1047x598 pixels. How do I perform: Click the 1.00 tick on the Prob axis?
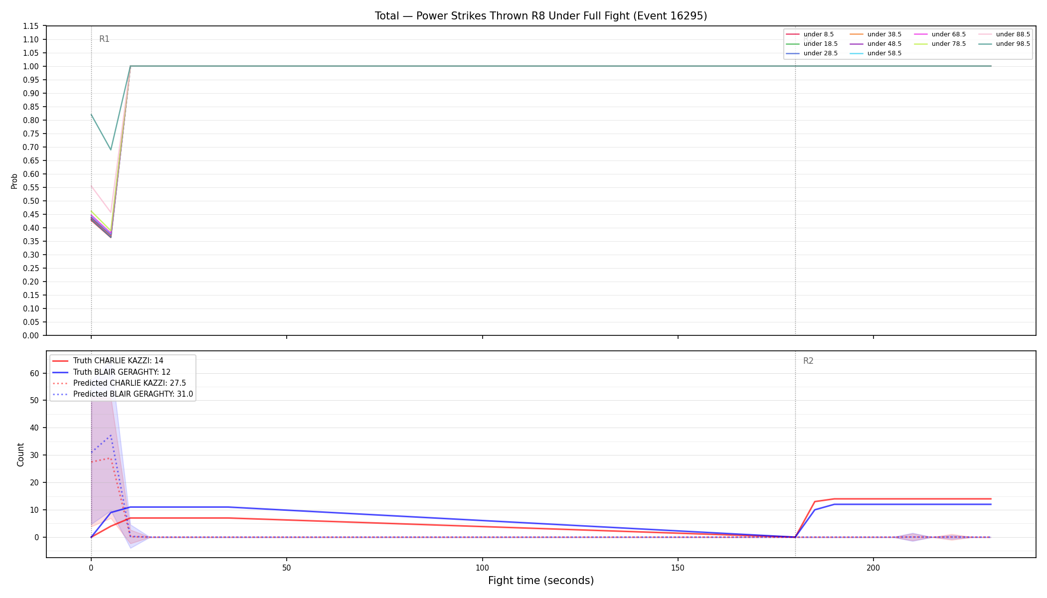(x=31, y=67)
